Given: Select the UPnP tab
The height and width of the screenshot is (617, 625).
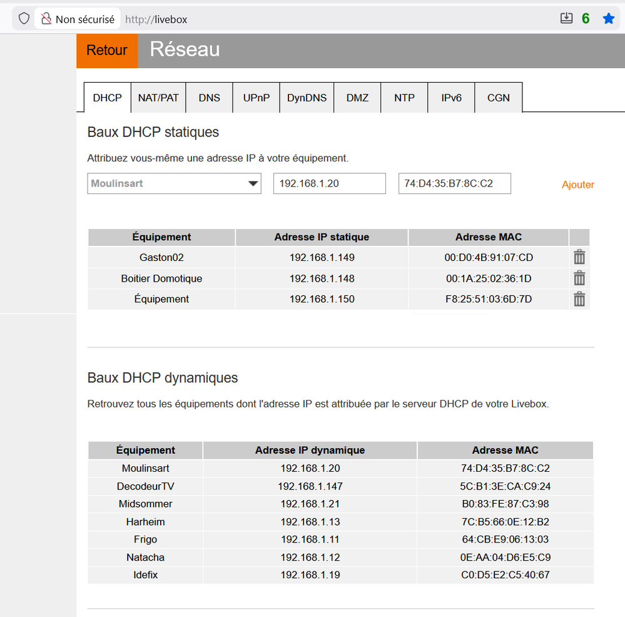Looking at the screenshot, I should click(256, 98).
